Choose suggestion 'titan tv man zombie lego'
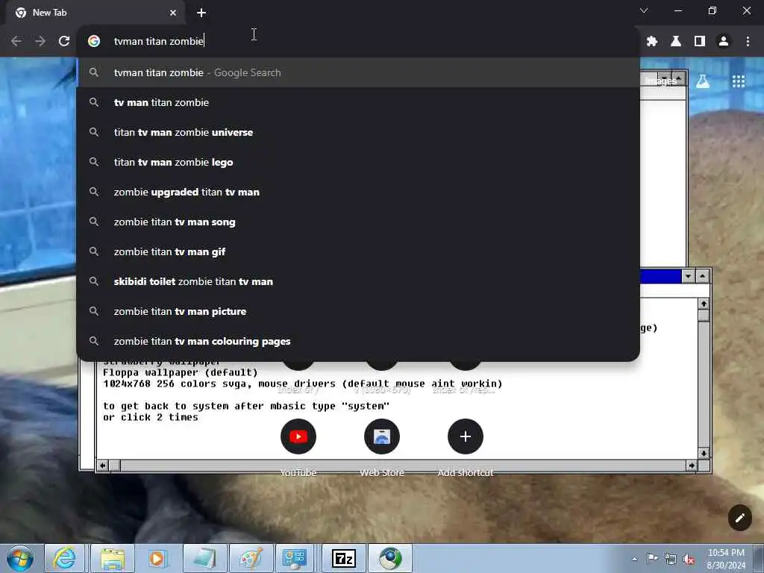Image resolution: width=764 pixels, height=573 pixels. click(x=358, y=162)
